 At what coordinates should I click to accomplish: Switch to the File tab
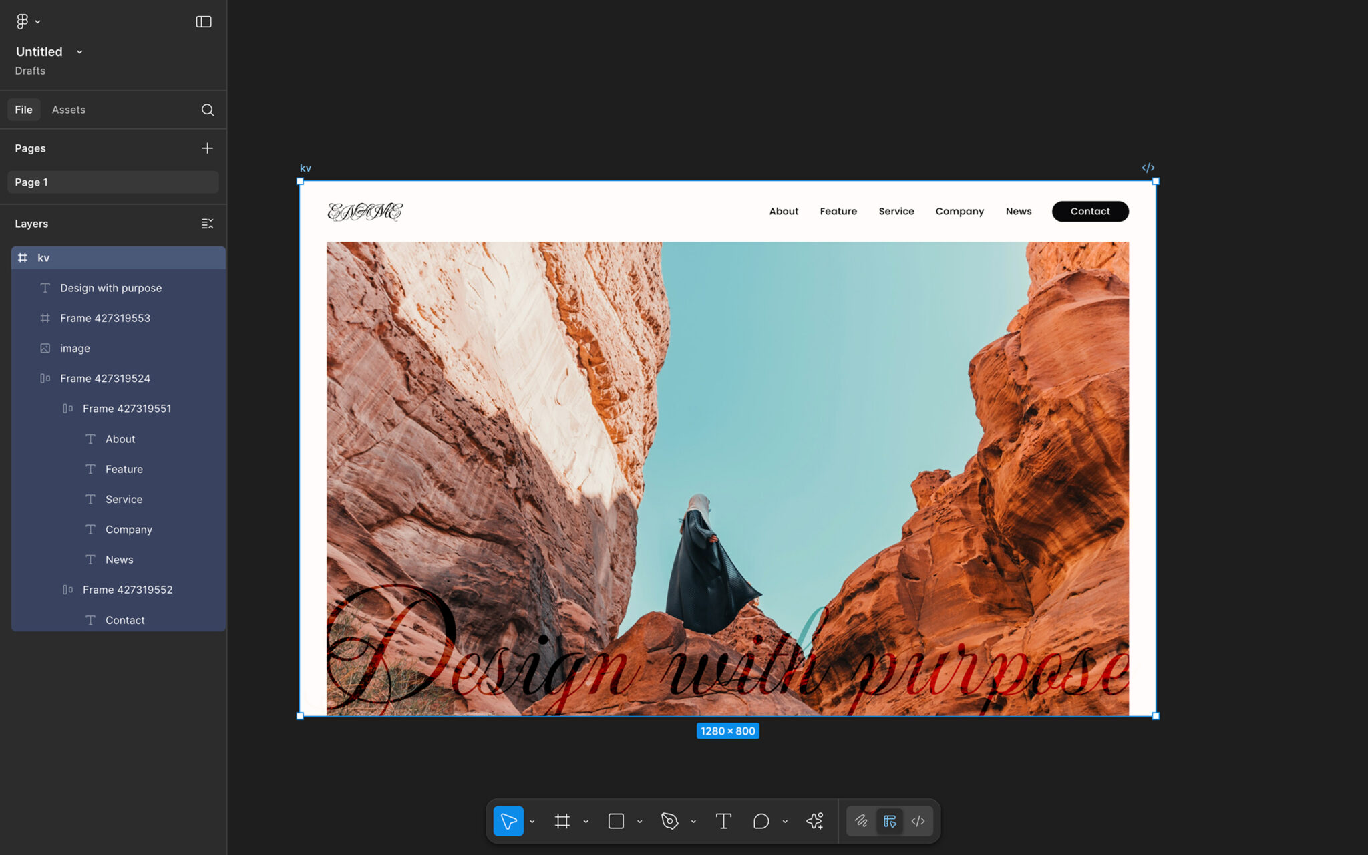coord(23,110)
